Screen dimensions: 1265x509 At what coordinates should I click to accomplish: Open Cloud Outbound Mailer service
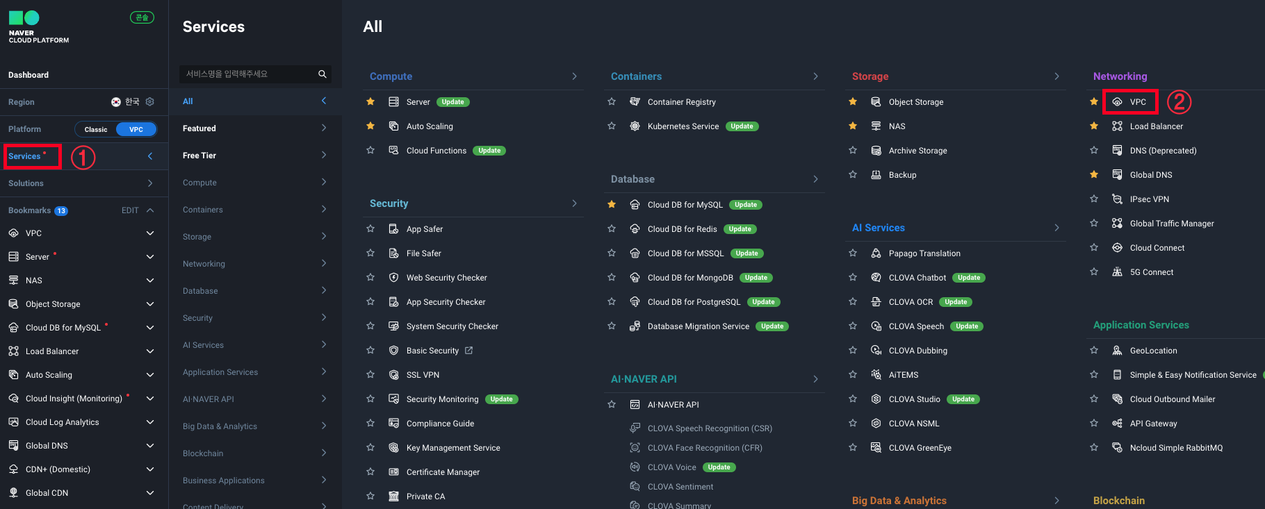(x=1173, y=399)
